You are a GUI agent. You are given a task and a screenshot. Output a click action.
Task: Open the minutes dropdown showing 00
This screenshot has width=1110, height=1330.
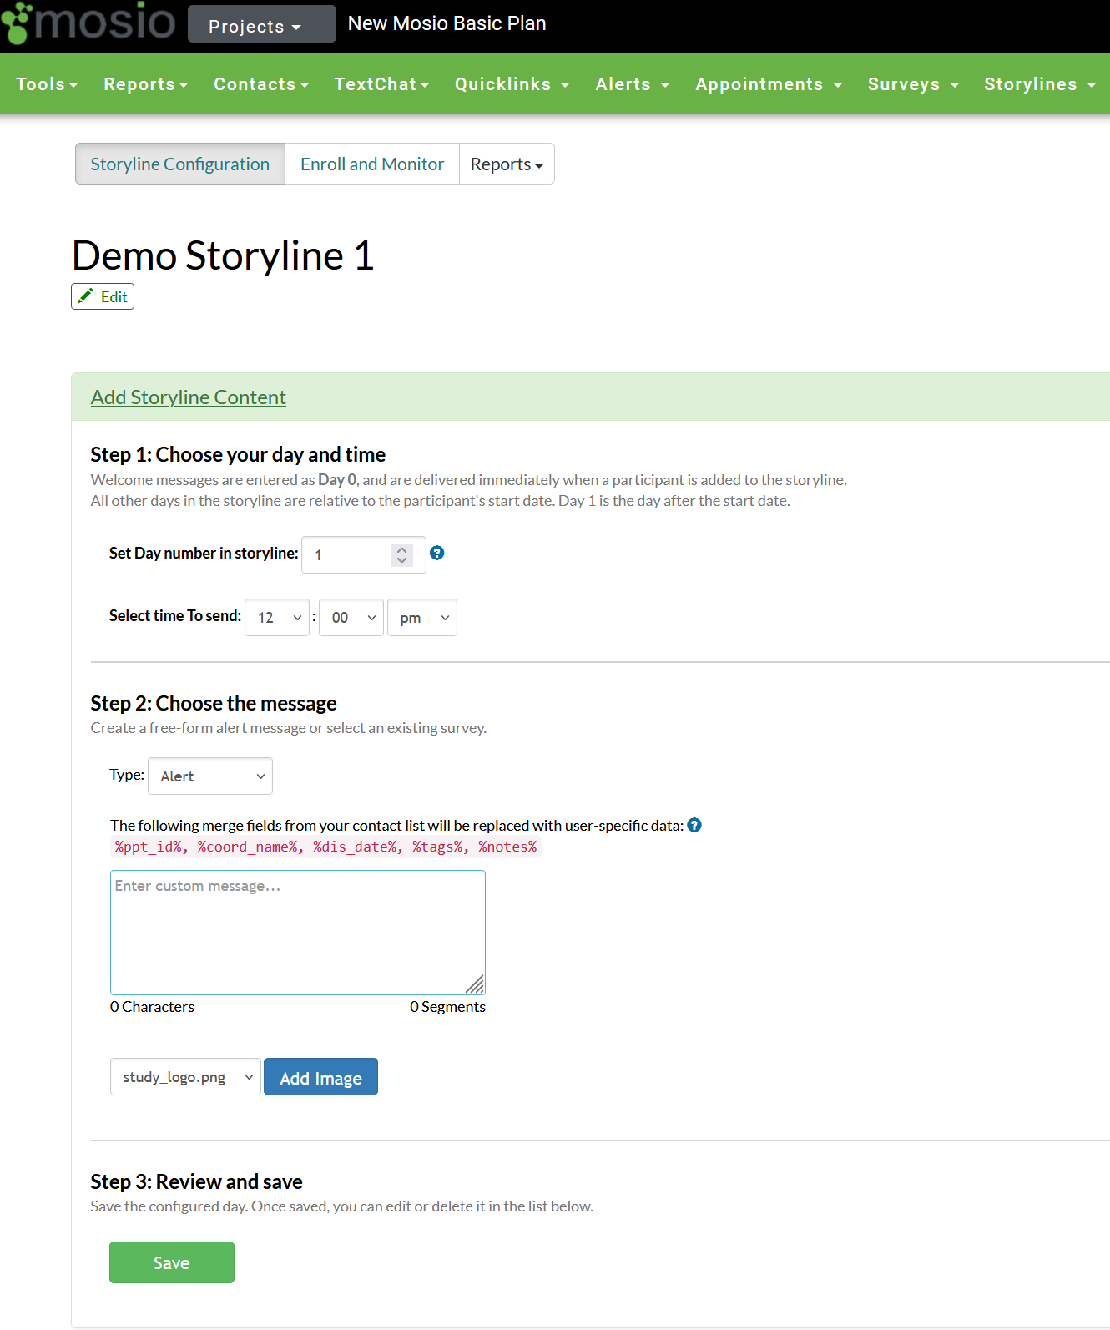(x=351, y=618)
